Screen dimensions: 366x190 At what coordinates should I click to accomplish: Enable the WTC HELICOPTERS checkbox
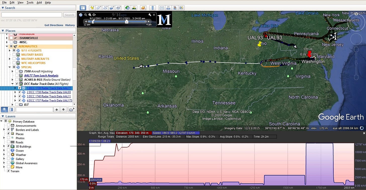14,63
